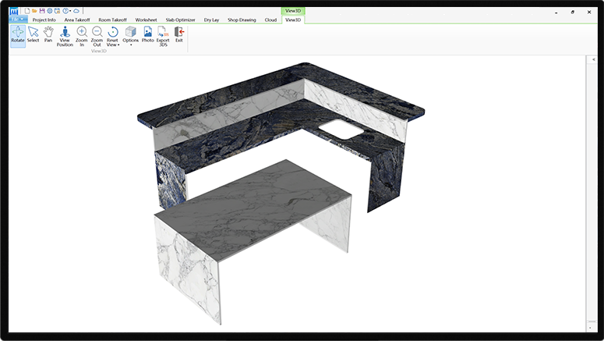
Task: Open the cloud icon in title bar
Action: (x=76, y=11)
